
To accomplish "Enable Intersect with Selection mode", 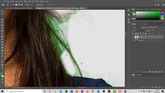I will pos(22,5).
